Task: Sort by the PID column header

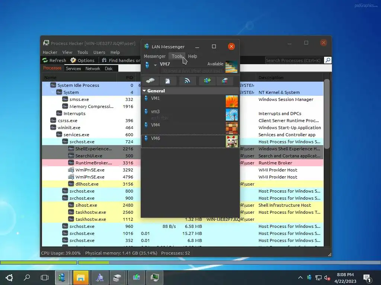Action: 127,78
